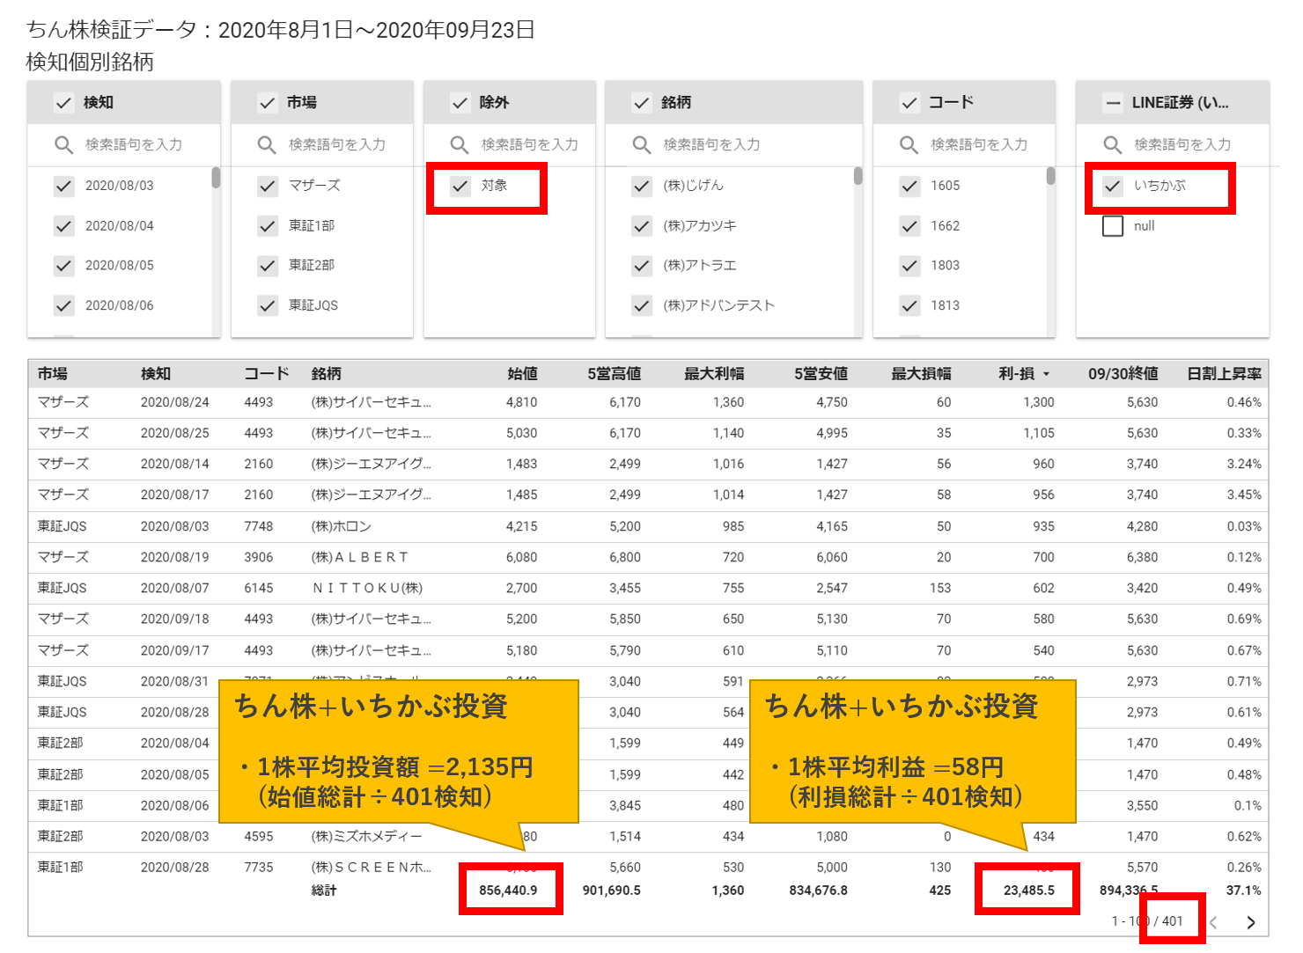The height and width of the screenshot is (953, 1303).
Task: Click the 09/30終値 column header
Action: [1123, 374]
